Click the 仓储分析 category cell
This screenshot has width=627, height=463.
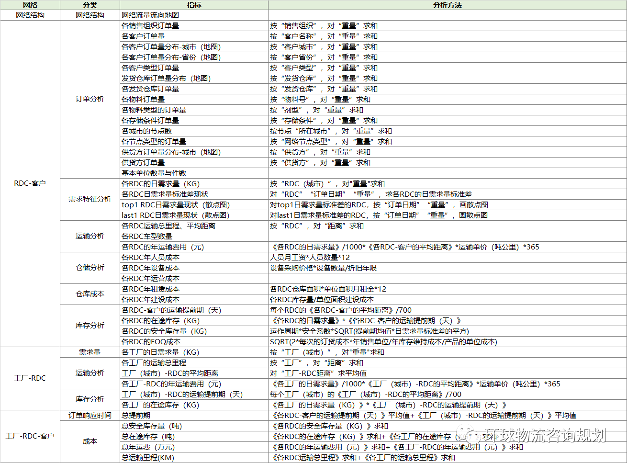[x=90, y=268]
